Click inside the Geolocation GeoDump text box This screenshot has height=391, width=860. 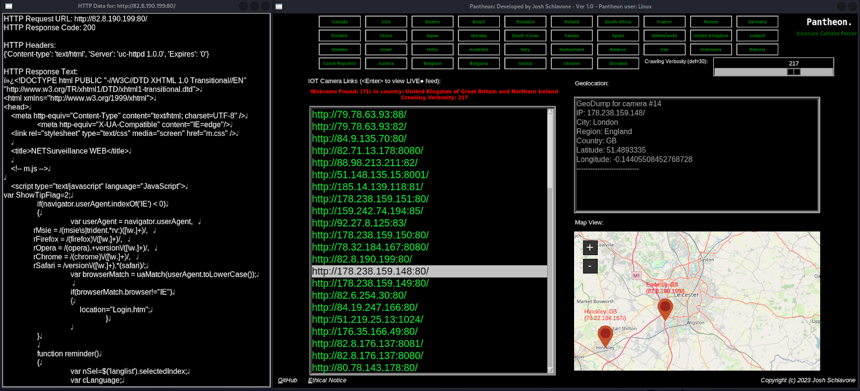tap(697, 155)
